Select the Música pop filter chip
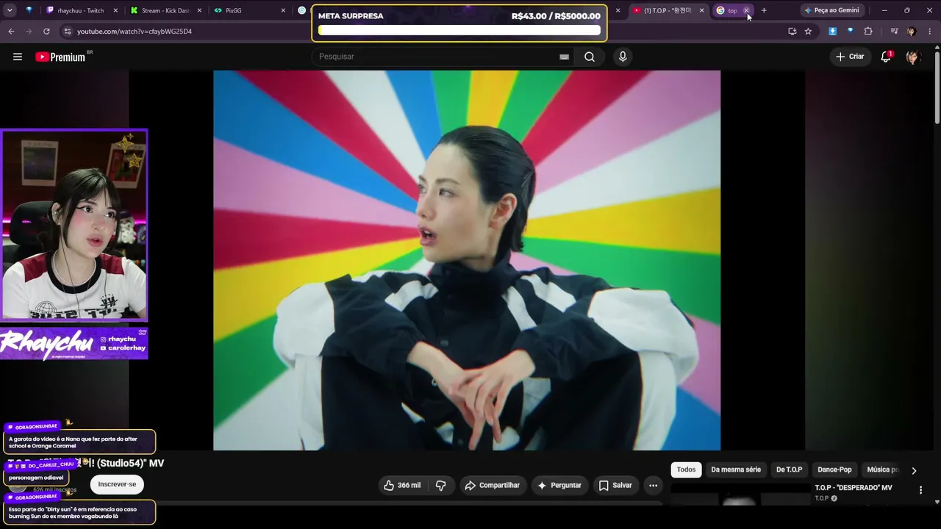The height and width of the screenshot is (529, 941). [x=881, y=469]
